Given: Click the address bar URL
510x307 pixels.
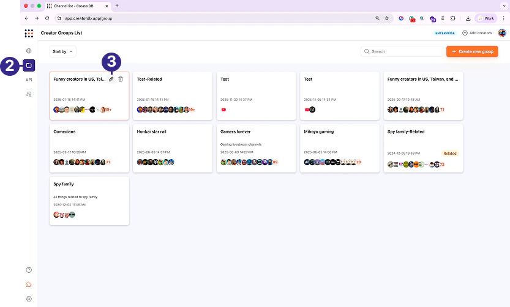Looking at the screenshot, I should click(88, 18).
